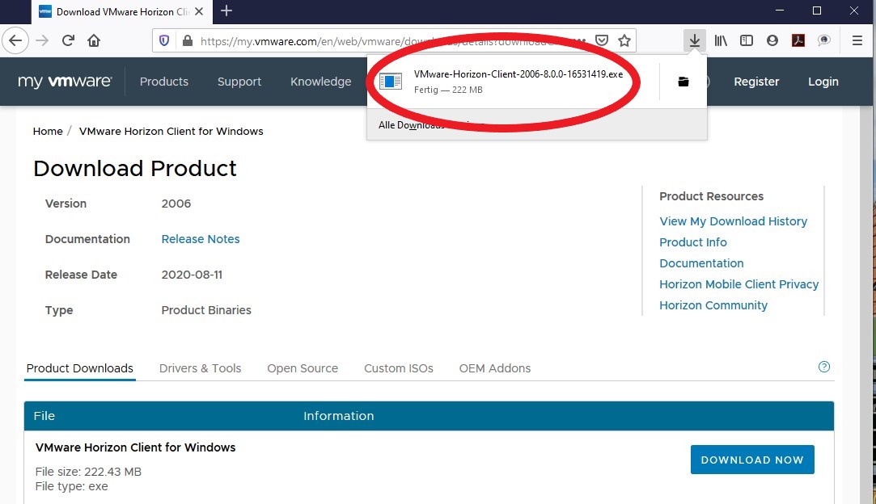Open the Firefox library icon
Screen dimensions: 876x504
coord(721,40)
